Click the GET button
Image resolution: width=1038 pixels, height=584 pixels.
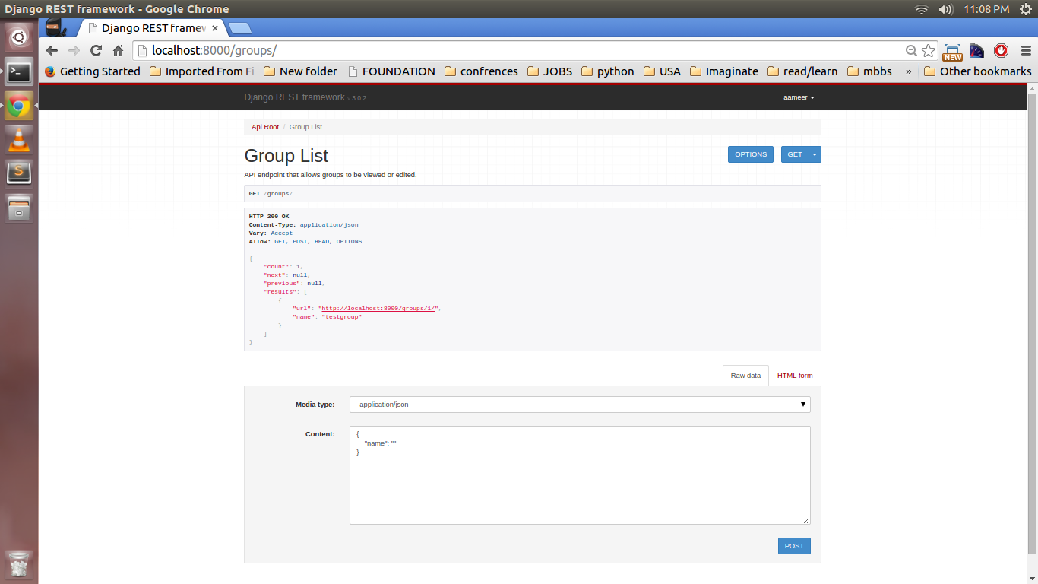(795, 154)
